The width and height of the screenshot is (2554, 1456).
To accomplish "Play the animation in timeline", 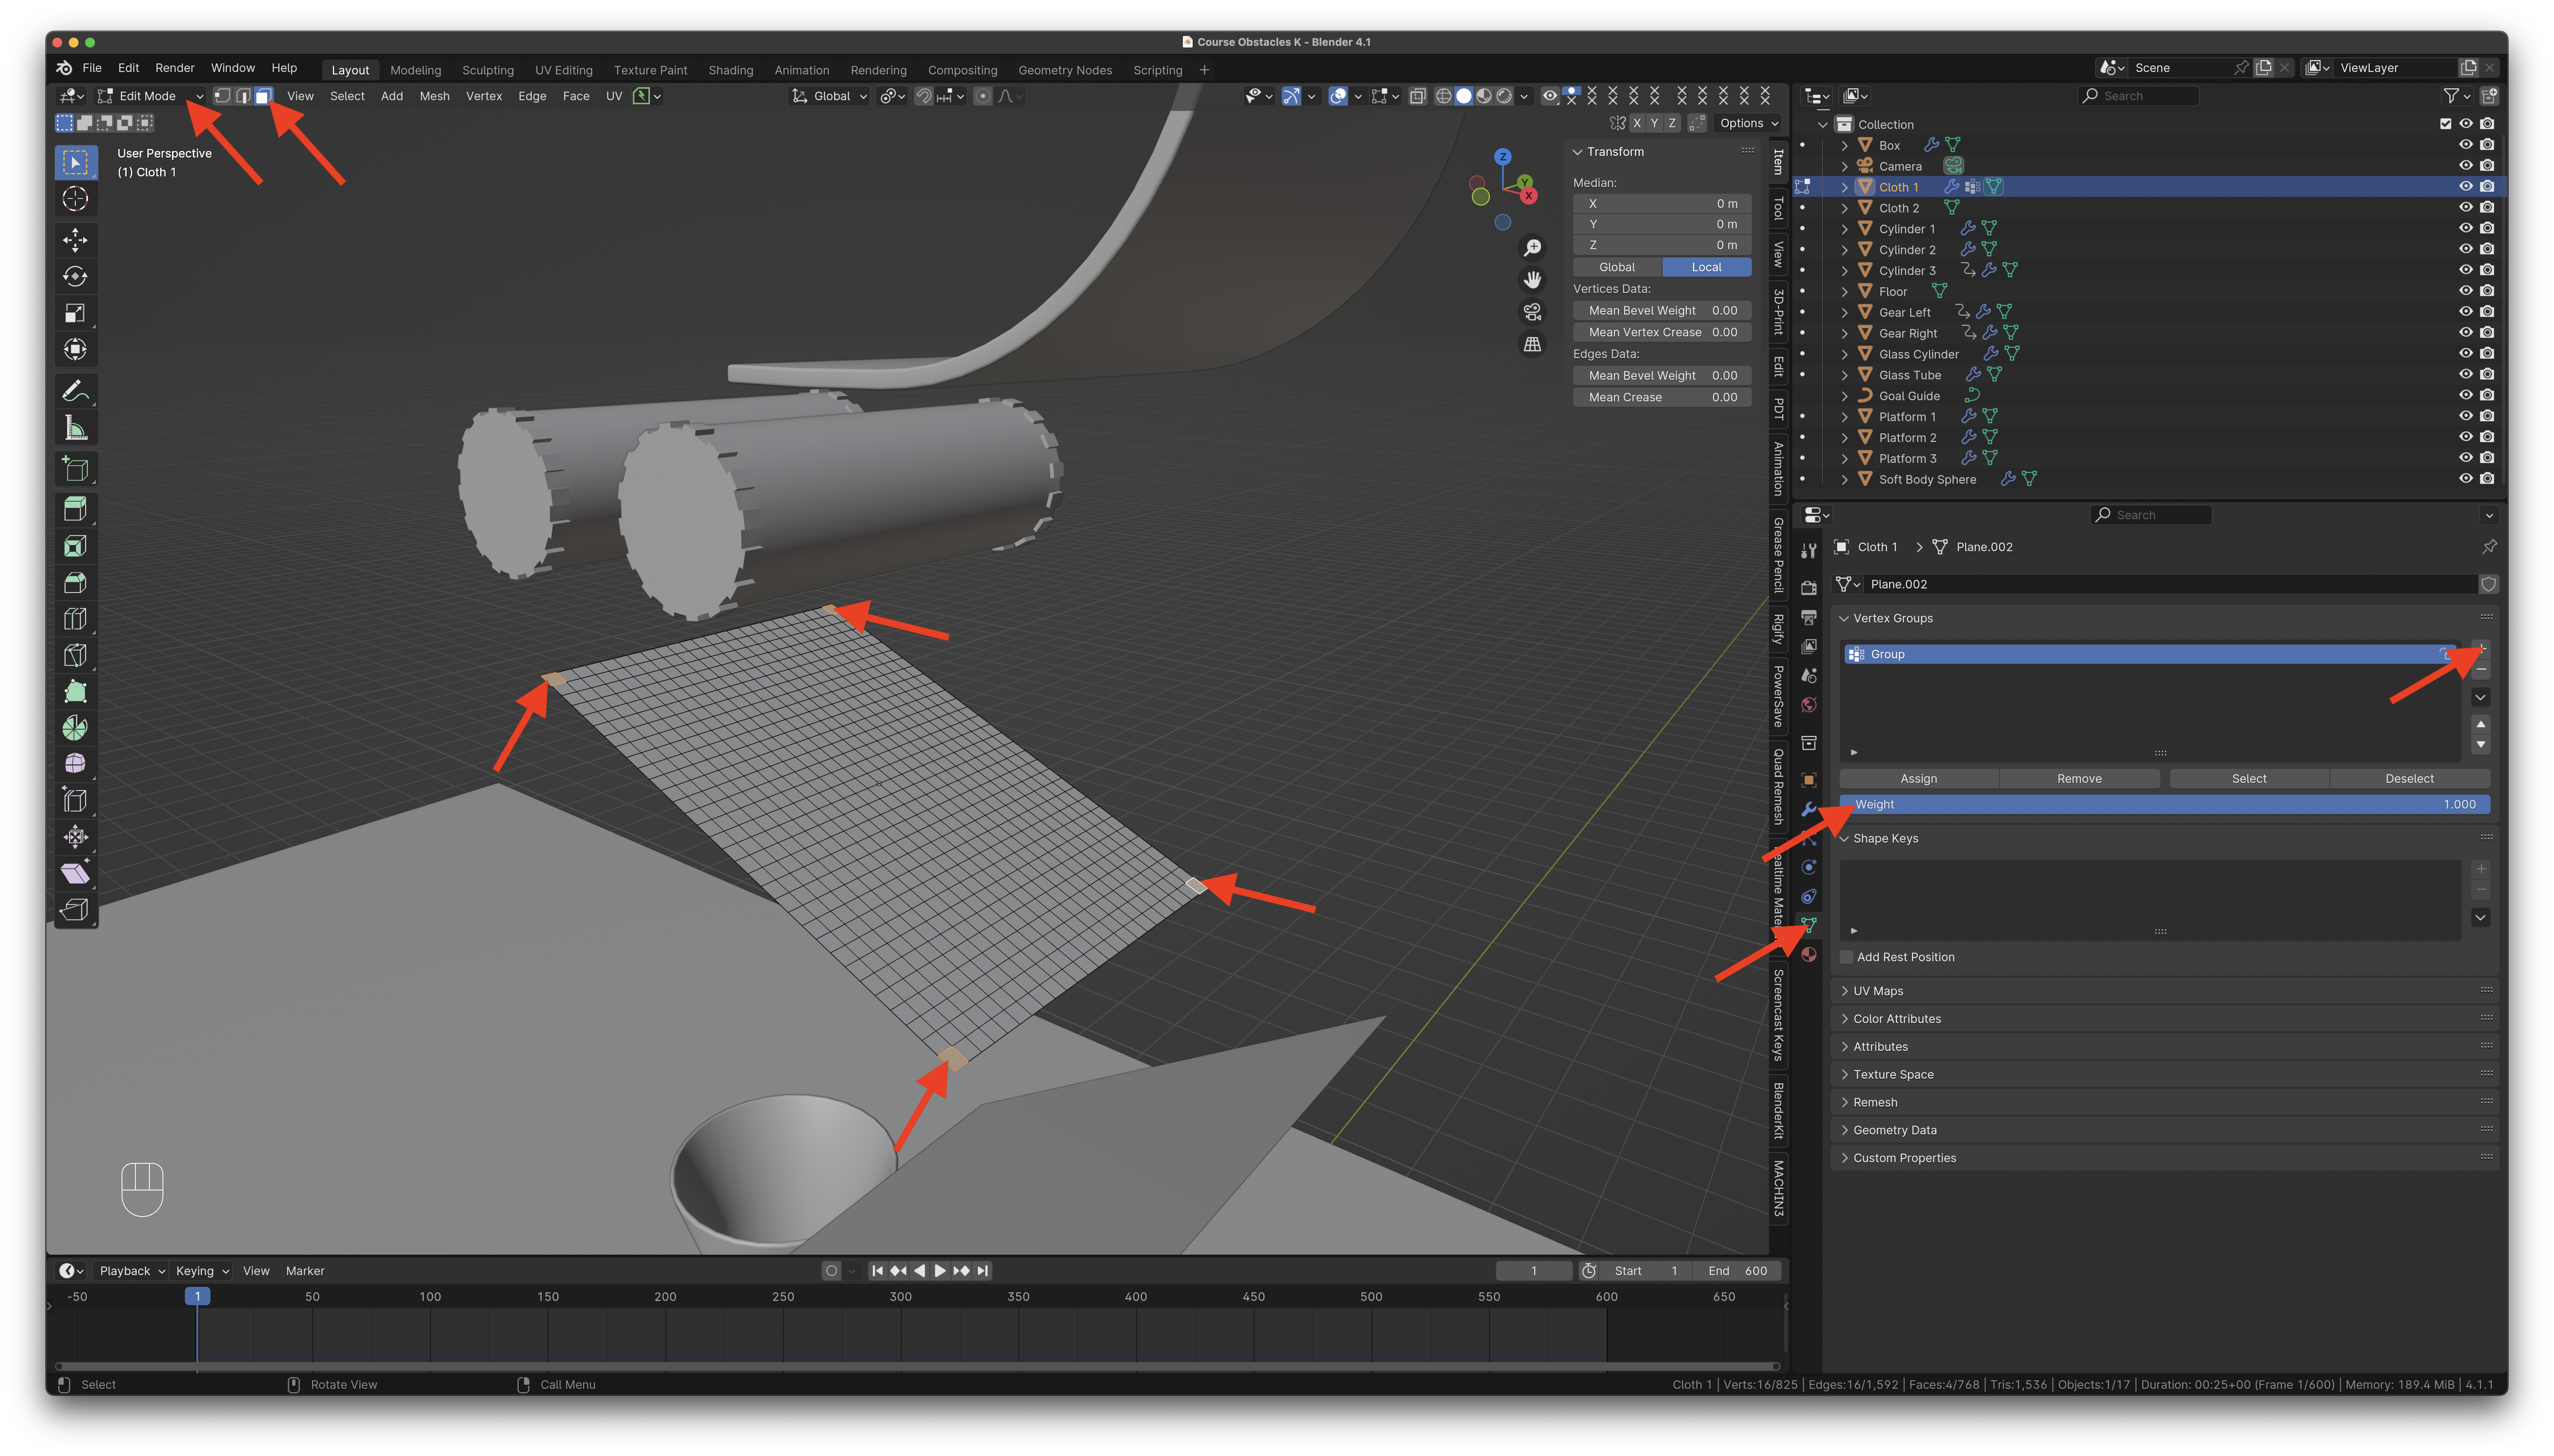I will [940, 1271].
